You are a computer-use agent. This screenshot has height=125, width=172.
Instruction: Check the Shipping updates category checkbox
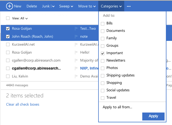[x=102, y=76]
